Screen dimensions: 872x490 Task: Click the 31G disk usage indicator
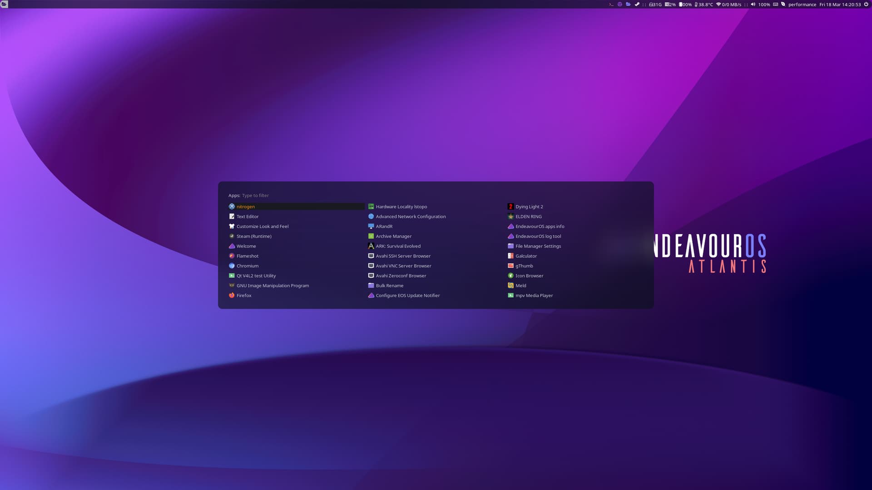[655, 5]
